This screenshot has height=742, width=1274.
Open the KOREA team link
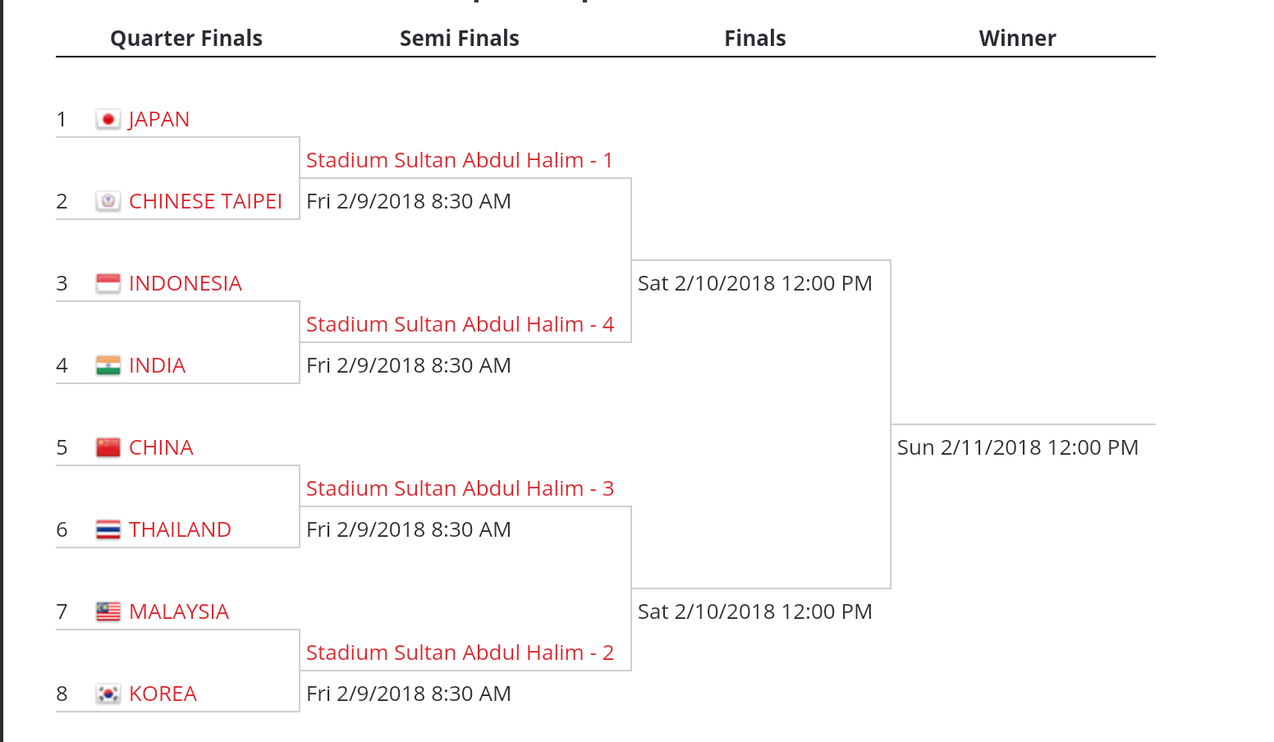point(163,694)
